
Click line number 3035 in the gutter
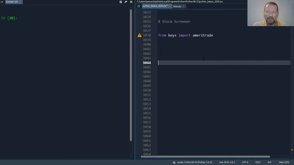pyautogui.click(x=147, y=22)
